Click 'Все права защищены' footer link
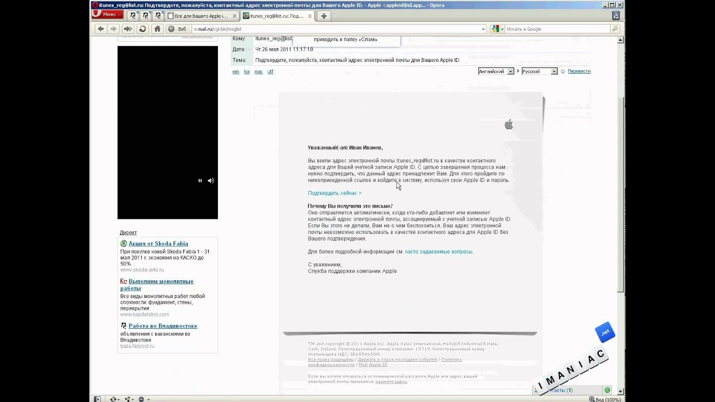Image resolution: width=715 pixels, height=402 pixels. click(331, 360)
